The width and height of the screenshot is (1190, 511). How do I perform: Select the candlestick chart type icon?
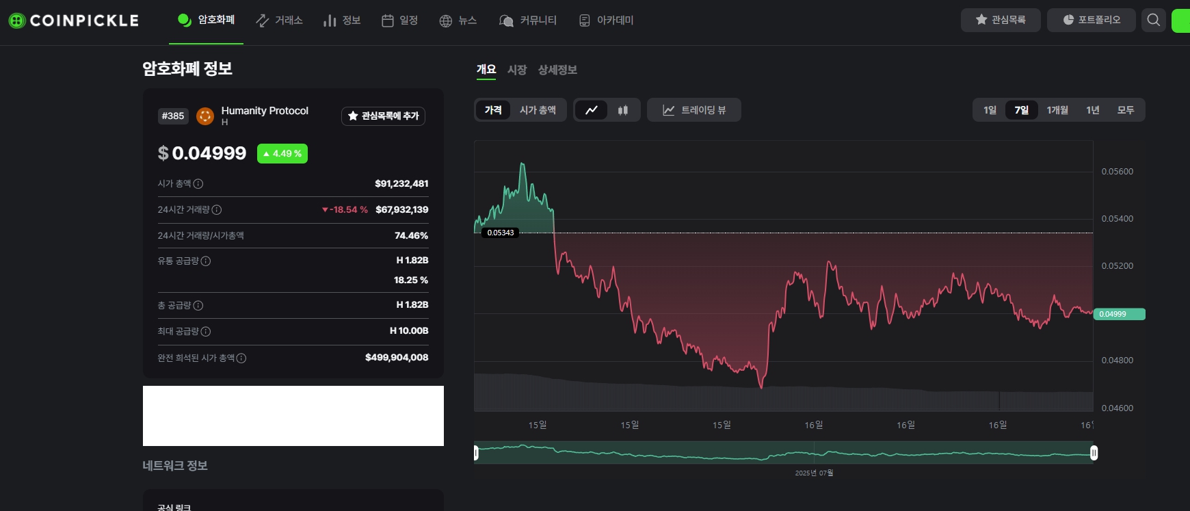623,110
